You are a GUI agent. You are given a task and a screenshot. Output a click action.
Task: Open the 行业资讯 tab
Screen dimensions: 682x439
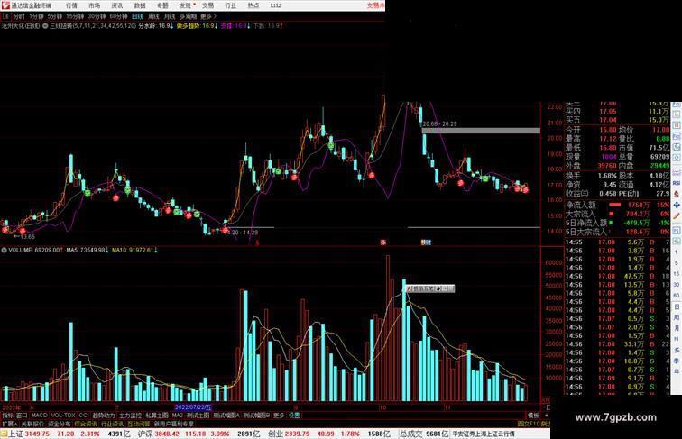tap(112, 424)
